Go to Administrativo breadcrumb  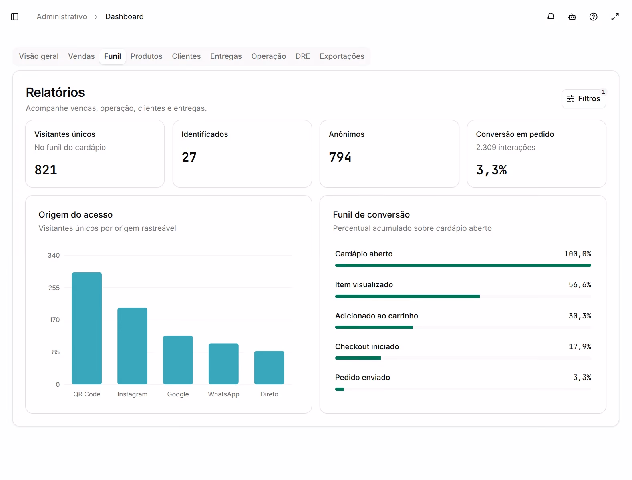point(62,17)
